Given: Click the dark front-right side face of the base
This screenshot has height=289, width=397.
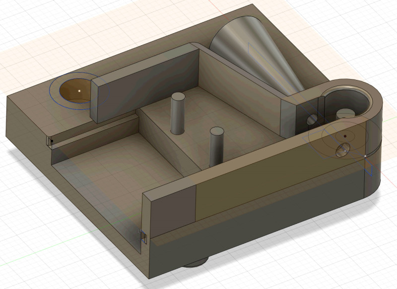Looking at the screenshot, I should 278,214.
